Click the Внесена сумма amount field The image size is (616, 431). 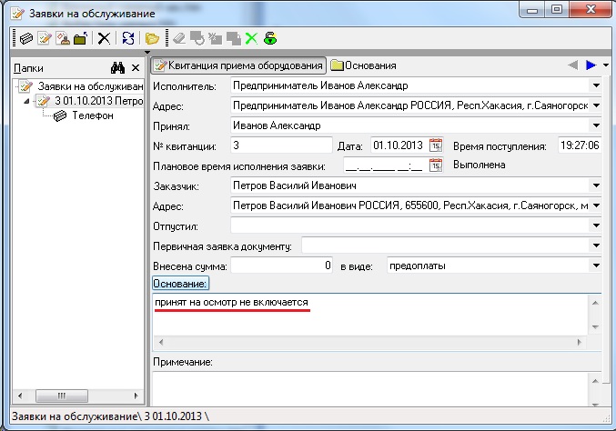(x=281, y=266)
